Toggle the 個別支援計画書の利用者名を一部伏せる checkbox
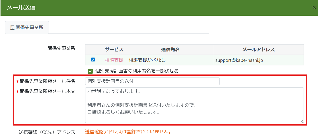The height and width of the screenshot is (138, 318). coord(90,71)
